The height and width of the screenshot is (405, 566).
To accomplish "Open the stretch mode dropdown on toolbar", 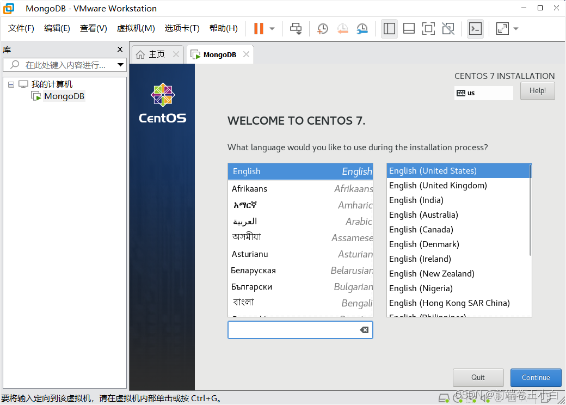I will point(515,28).
